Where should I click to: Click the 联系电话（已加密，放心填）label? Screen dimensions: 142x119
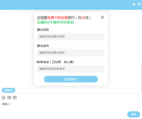[56, 62]
